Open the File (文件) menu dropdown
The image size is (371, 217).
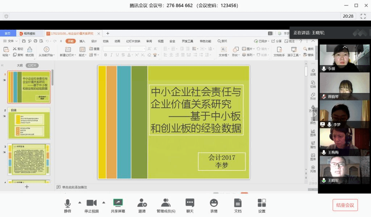pos(10,41)
